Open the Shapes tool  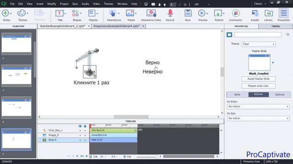click(x=75, y=13)
